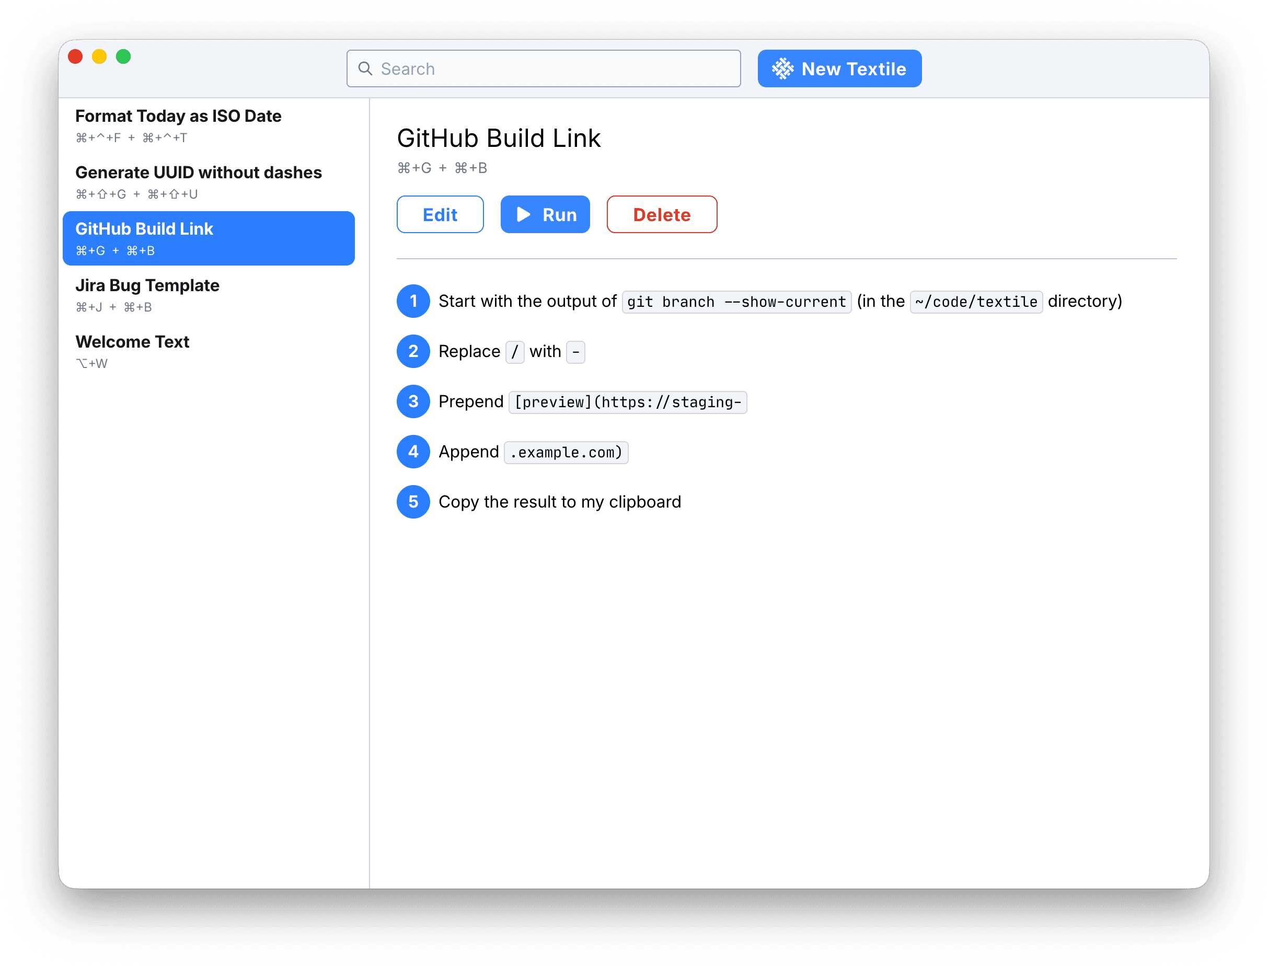
Task: Click the ⌘+⇧+G + ⌘+⇧+U shortcut text
Action: 137,194
